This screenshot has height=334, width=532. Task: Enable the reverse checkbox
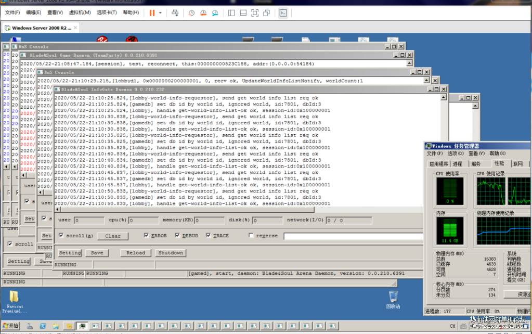point(251,235)
